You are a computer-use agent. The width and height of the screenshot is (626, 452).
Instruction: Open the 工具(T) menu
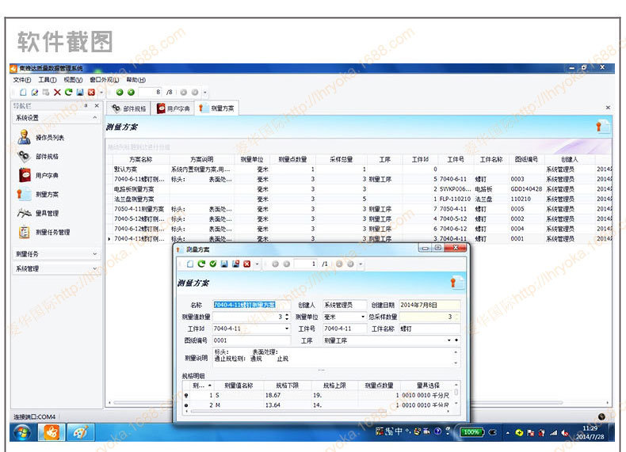[x=47, y=80]
